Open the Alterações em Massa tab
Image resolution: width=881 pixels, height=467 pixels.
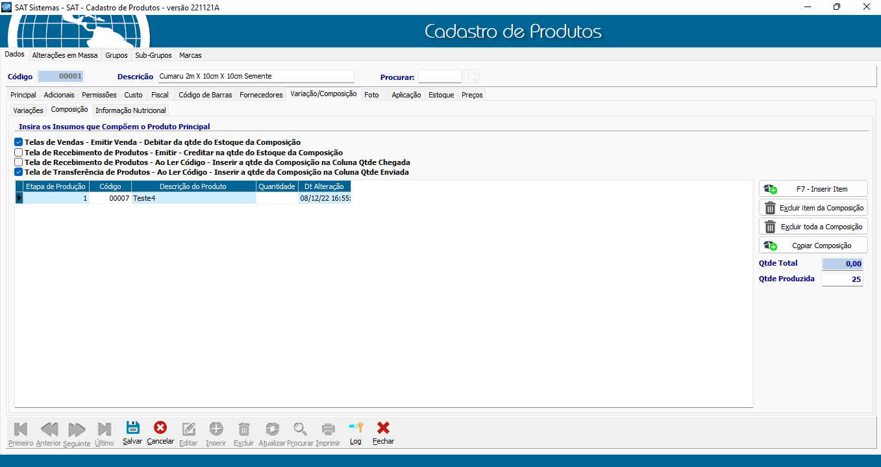(65, 55)
